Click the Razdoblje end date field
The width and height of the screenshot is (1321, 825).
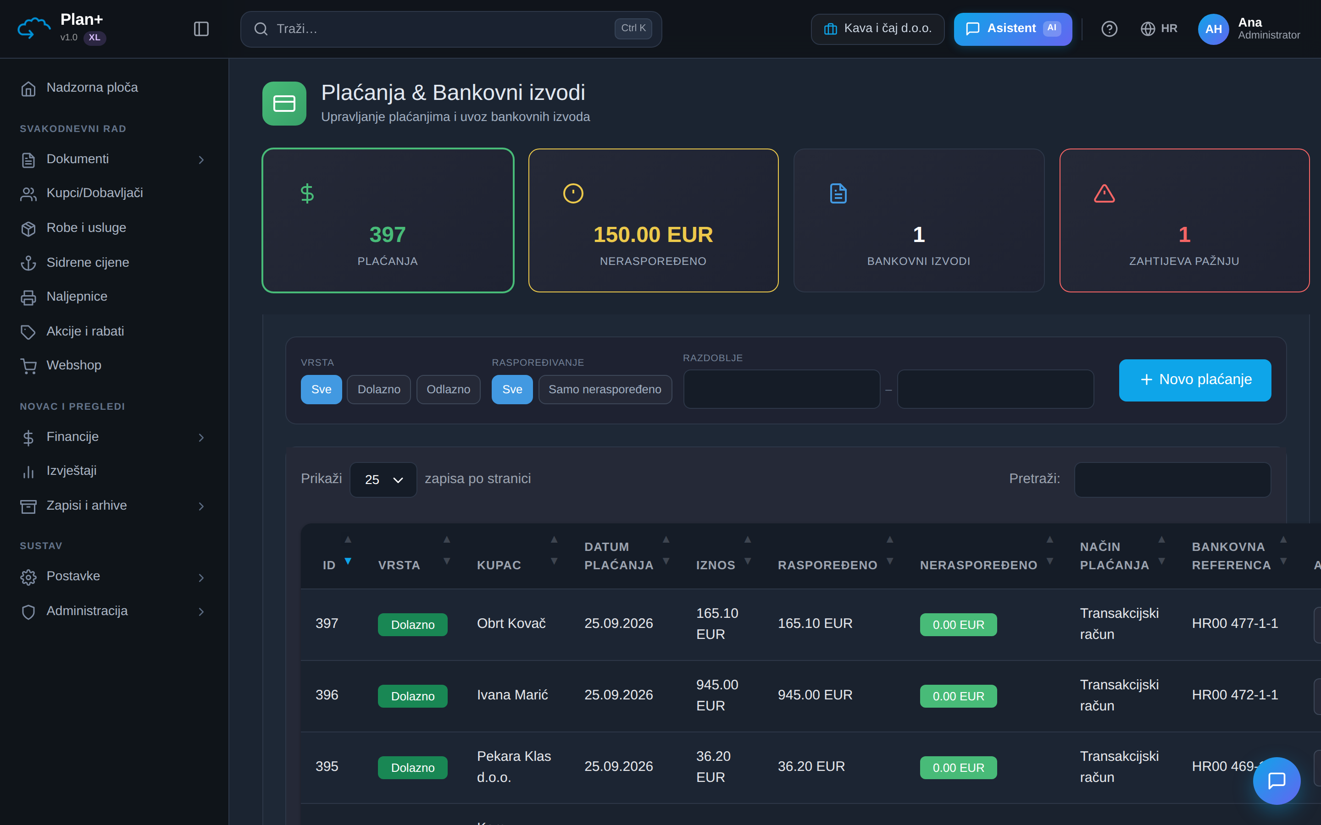(x=995, y=389)
